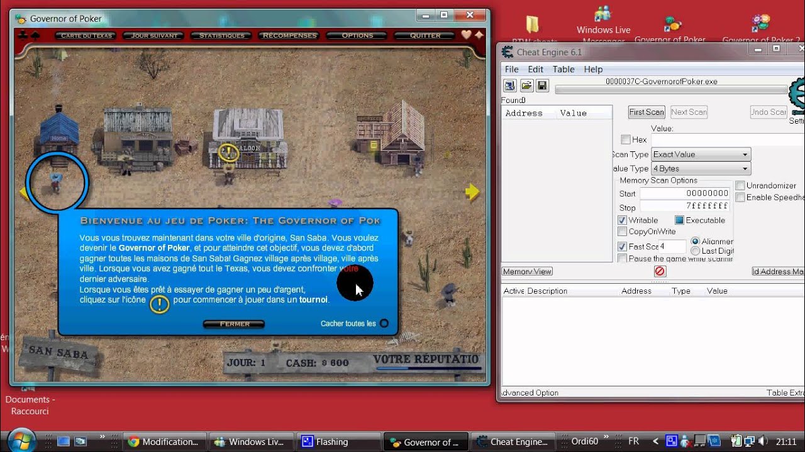Click Jour Suivant in game menu
The height and width of the screenshot is (452, 805).
pyautogui.click(x=154, y=36)
